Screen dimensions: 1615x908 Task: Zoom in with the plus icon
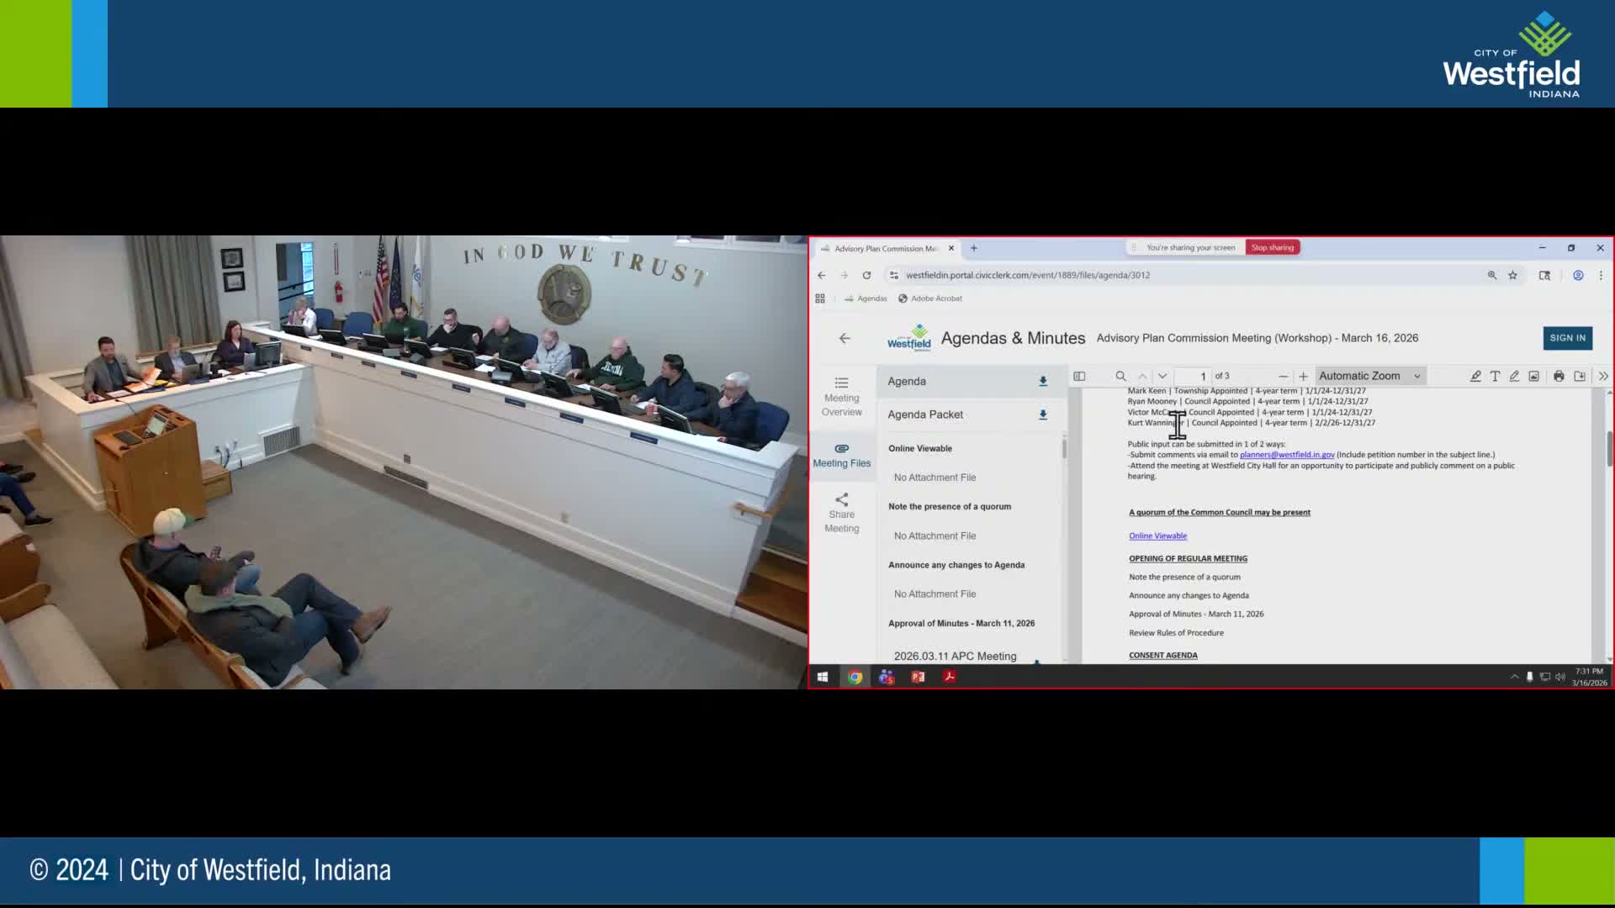[1303, 376]
